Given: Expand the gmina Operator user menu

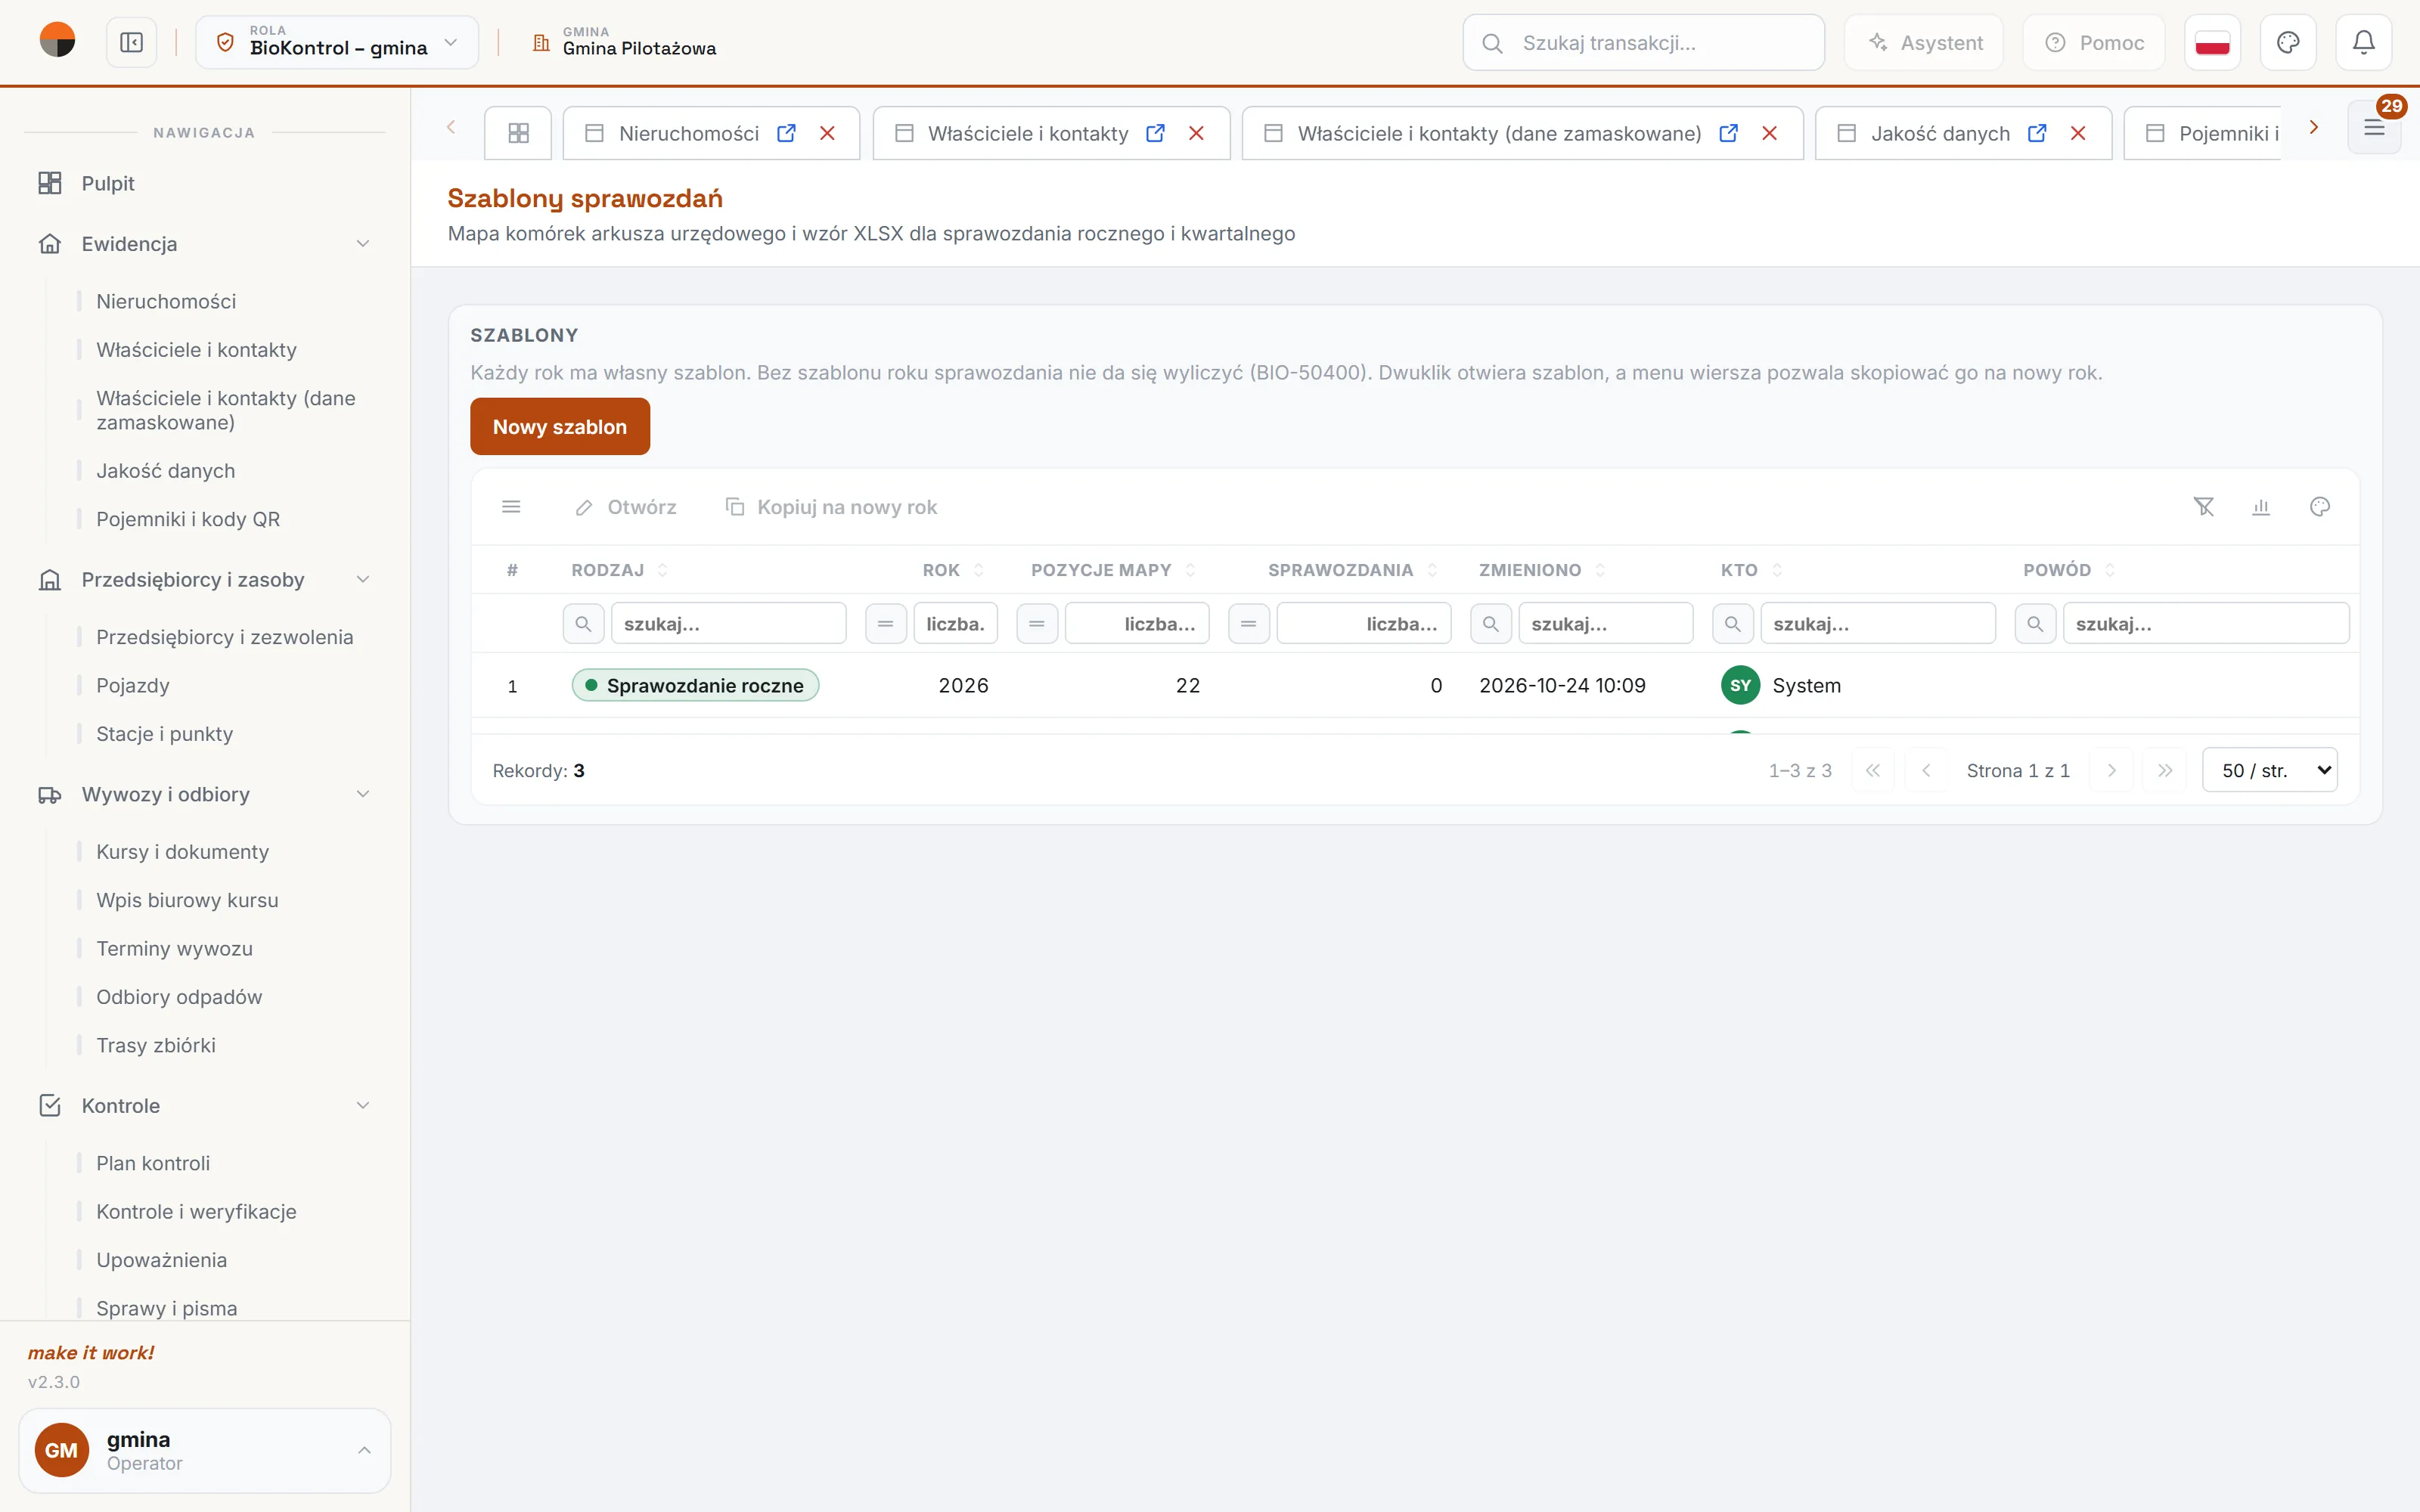Looking at the screenshot, I should click(205, 1451).
